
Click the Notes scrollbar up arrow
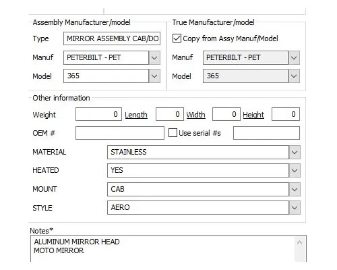tap(299, 242)
